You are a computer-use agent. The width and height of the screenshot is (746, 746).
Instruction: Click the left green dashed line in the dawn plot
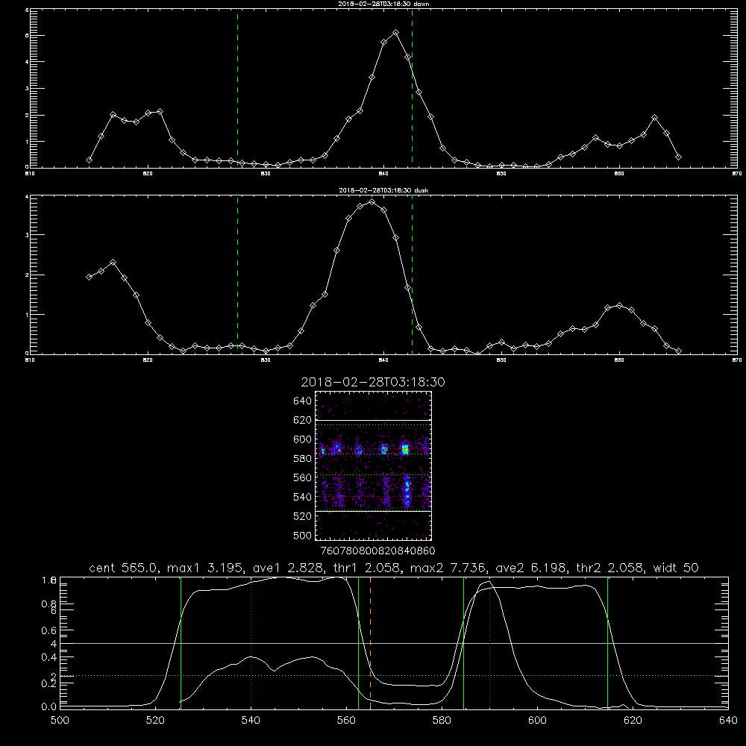click(x=237, y=88)
